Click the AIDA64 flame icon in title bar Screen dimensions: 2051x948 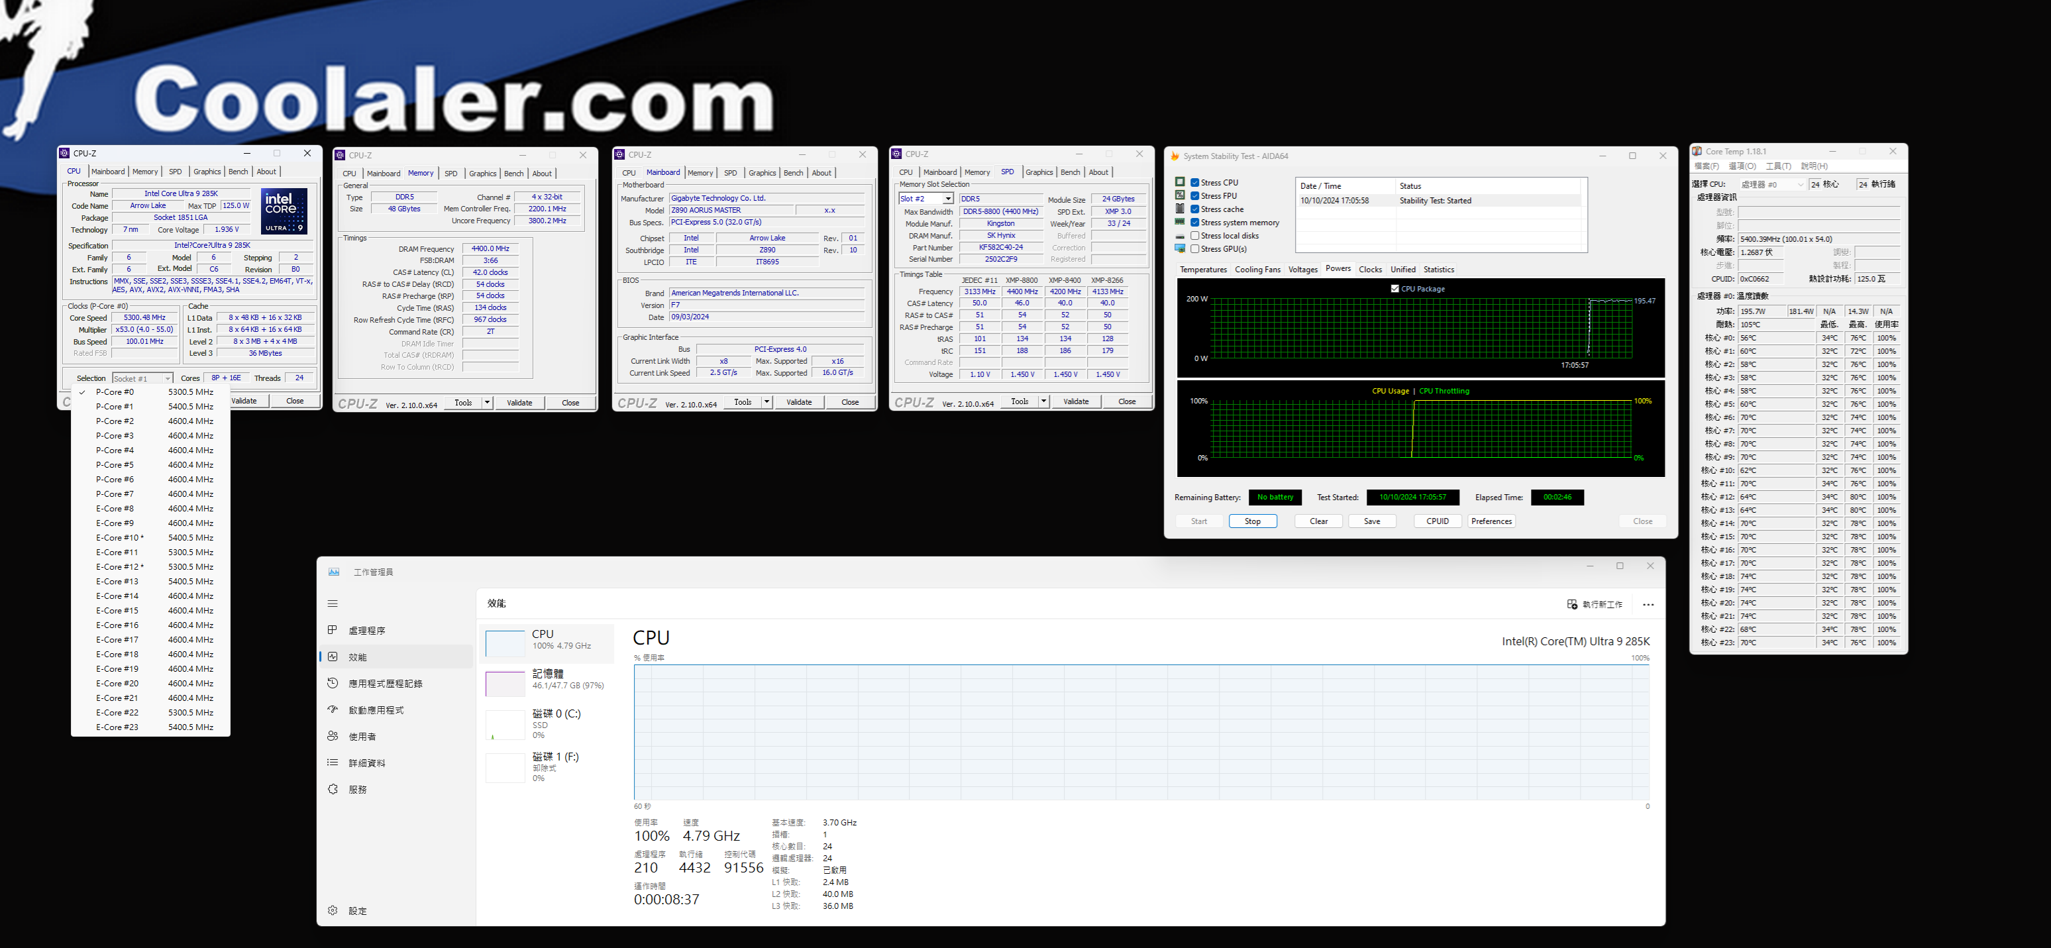[1175, 156]
